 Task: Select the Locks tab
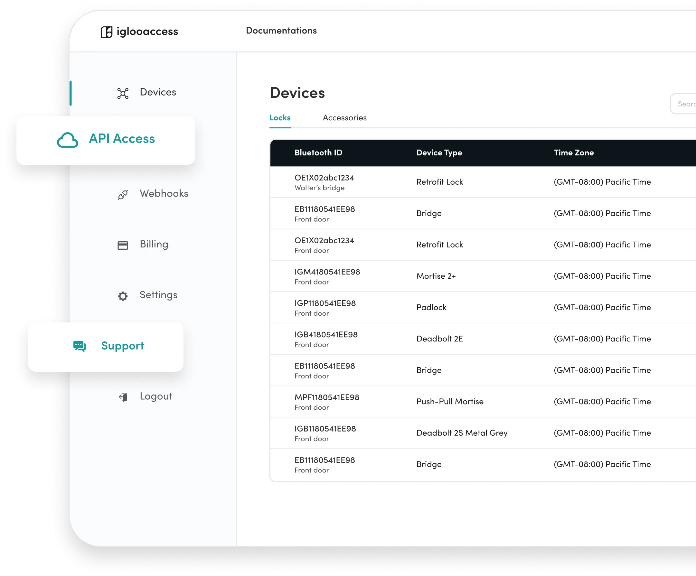tap(280, 118)
